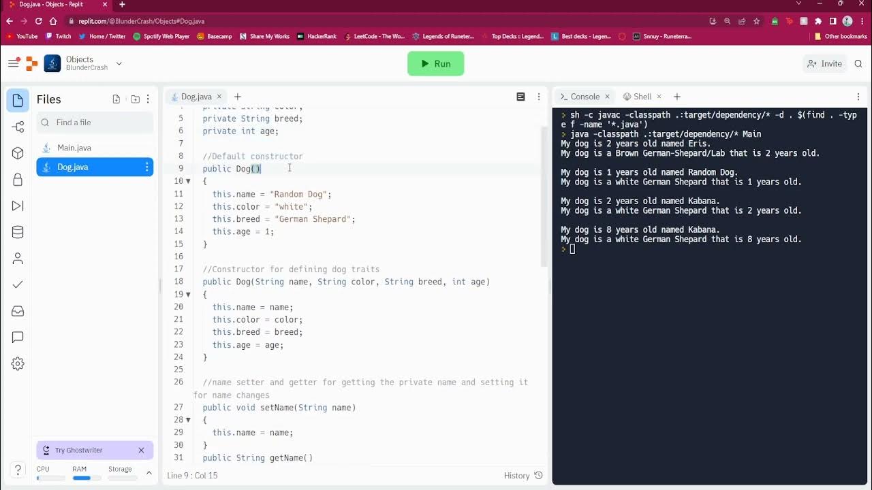Bookmark this page with star icon
This screenshot has height=490, width=872.
click(757, 21)
